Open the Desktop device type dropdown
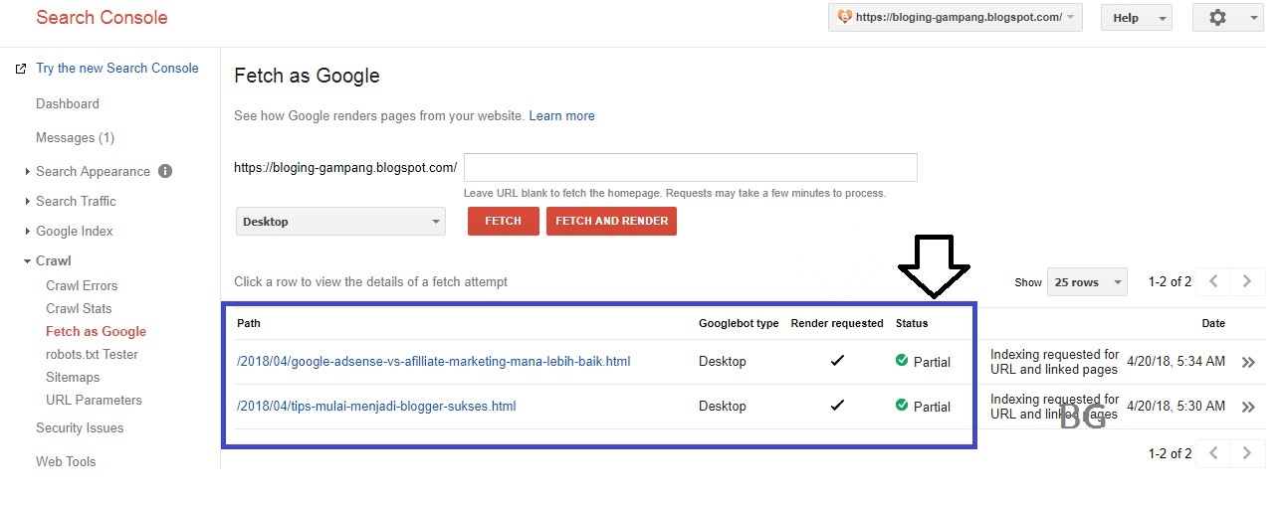Screen dimensions: 1284x505 (x=340, y=222)
